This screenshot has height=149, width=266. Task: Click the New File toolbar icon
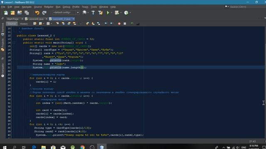[x=6, y=13]
